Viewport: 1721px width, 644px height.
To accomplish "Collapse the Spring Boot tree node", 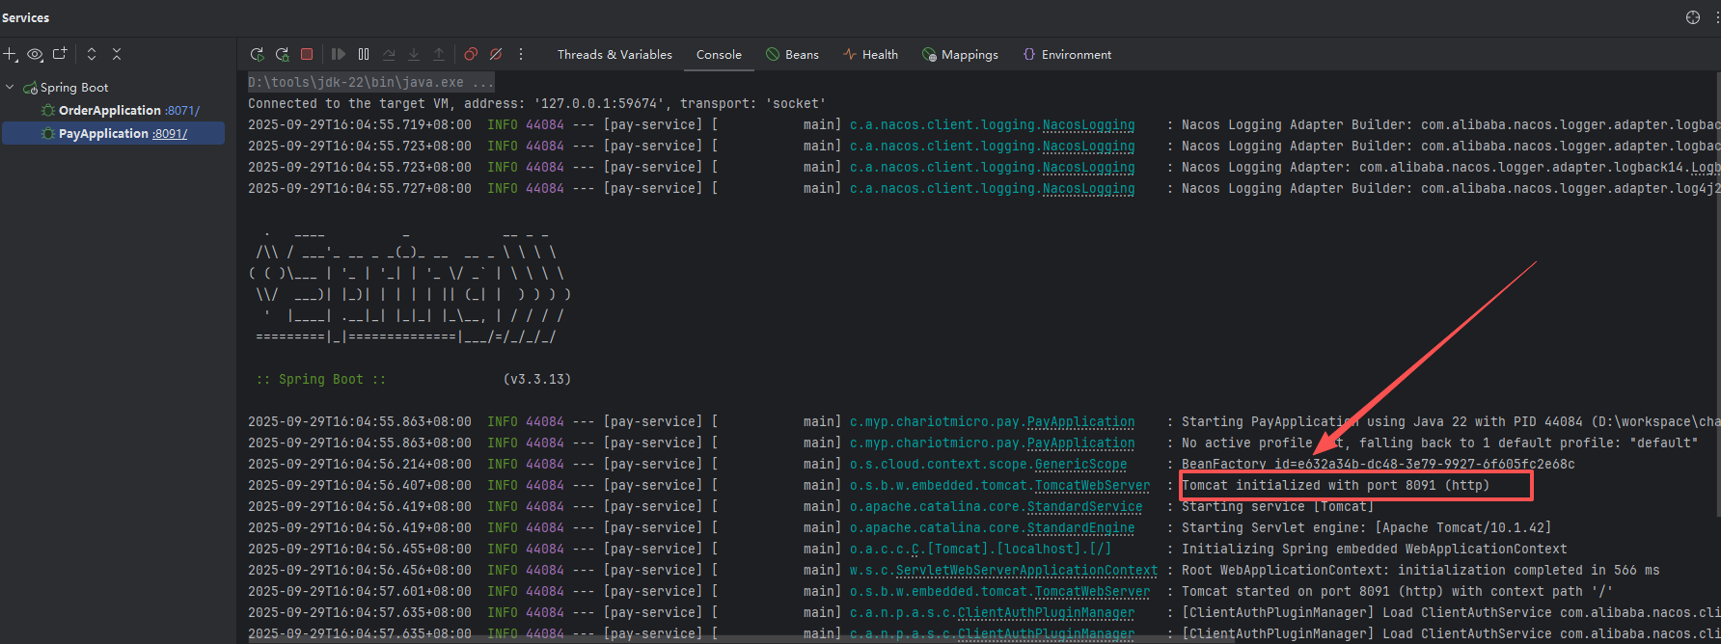I will coord(11,87).
